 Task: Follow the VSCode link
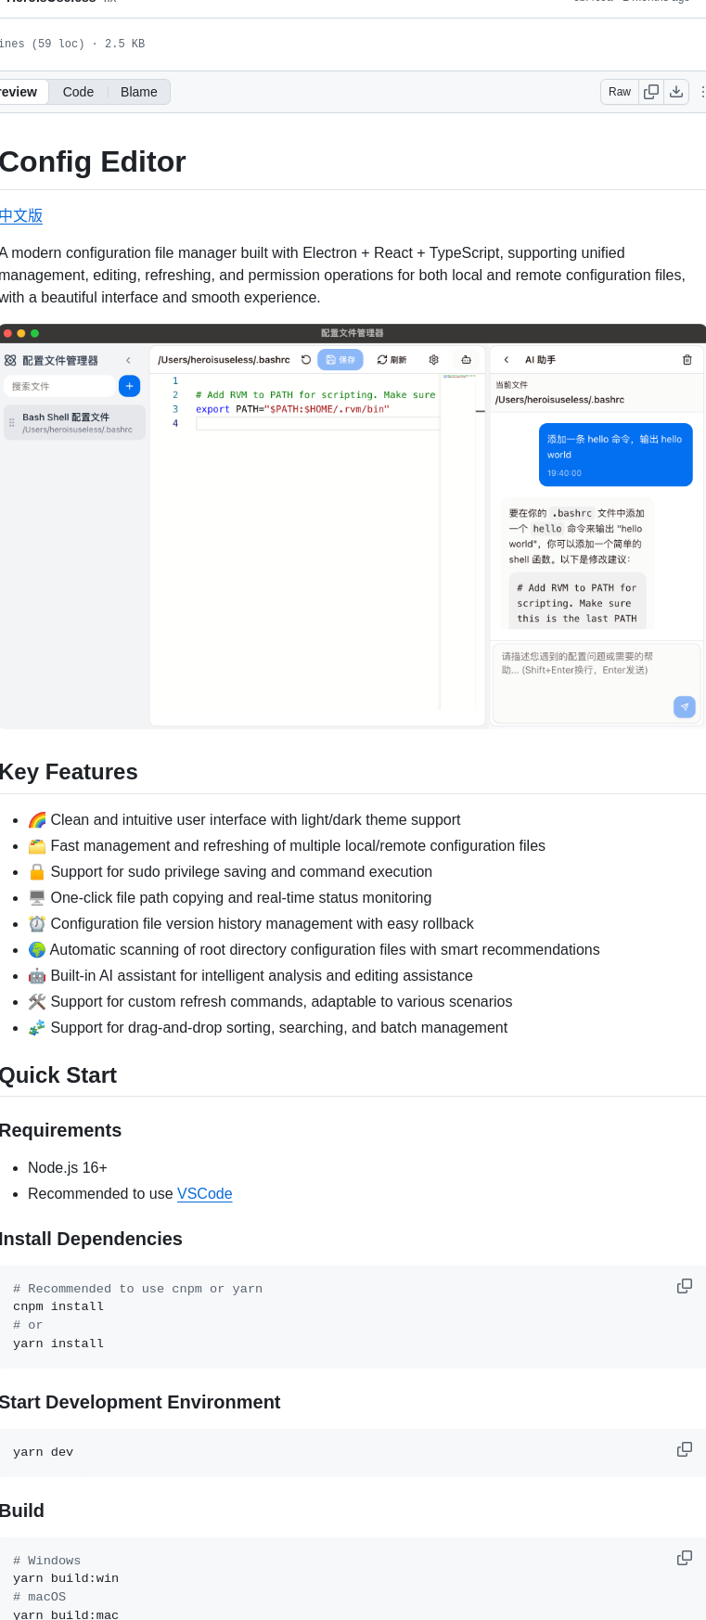pos(204,1193)
